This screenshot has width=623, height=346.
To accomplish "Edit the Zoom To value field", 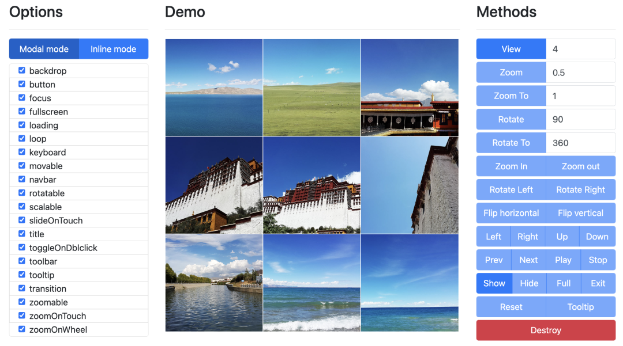I will [x=581, y=96].
